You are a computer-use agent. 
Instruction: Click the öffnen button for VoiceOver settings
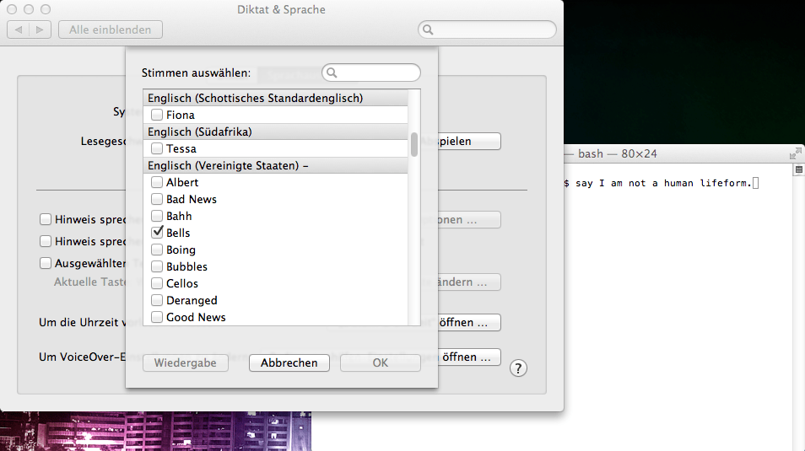tap(464, 357)
